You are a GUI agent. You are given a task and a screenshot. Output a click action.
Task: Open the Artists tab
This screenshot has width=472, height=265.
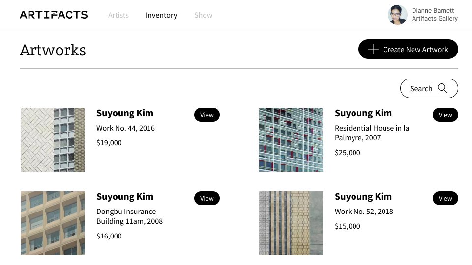click(118, 15)
